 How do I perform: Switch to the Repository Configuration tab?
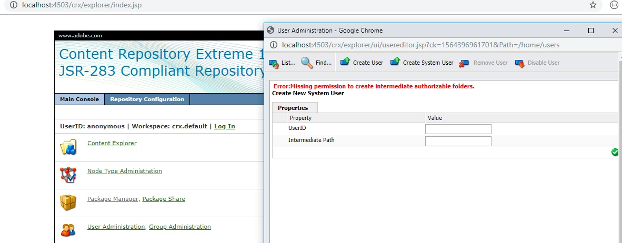(147, 99)
